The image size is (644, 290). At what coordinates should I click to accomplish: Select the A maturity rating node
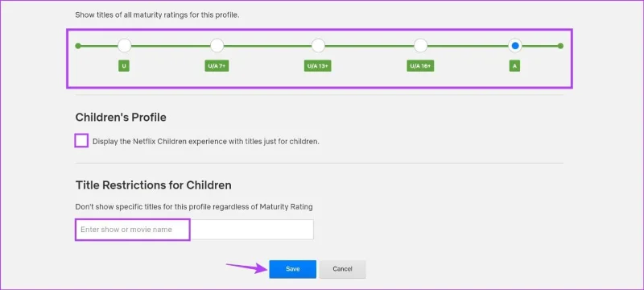tap(515, 46)
